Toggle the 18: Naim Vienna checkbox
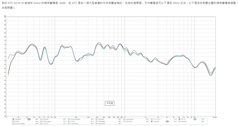 pyautogui.click(x=96, y=124)
